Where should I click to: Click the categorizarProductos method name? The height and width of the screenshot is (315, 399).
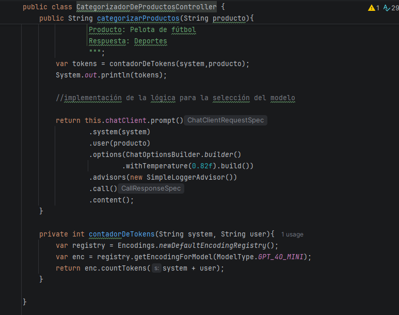click(x=138, y=19)
